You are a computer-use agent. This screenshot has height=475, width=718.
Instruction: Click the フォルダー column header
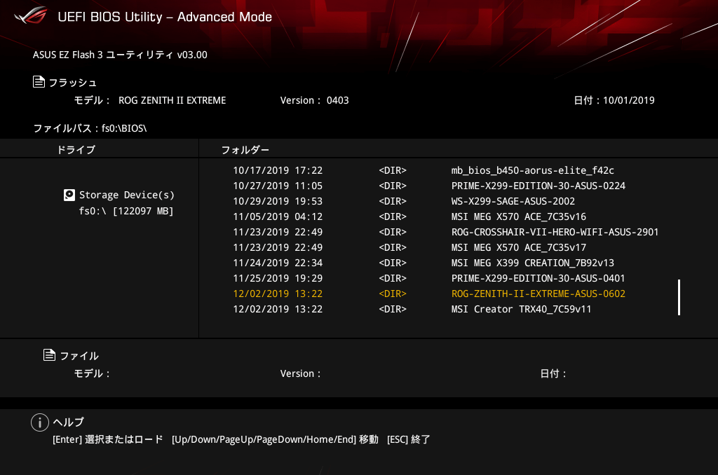point(245,150)
